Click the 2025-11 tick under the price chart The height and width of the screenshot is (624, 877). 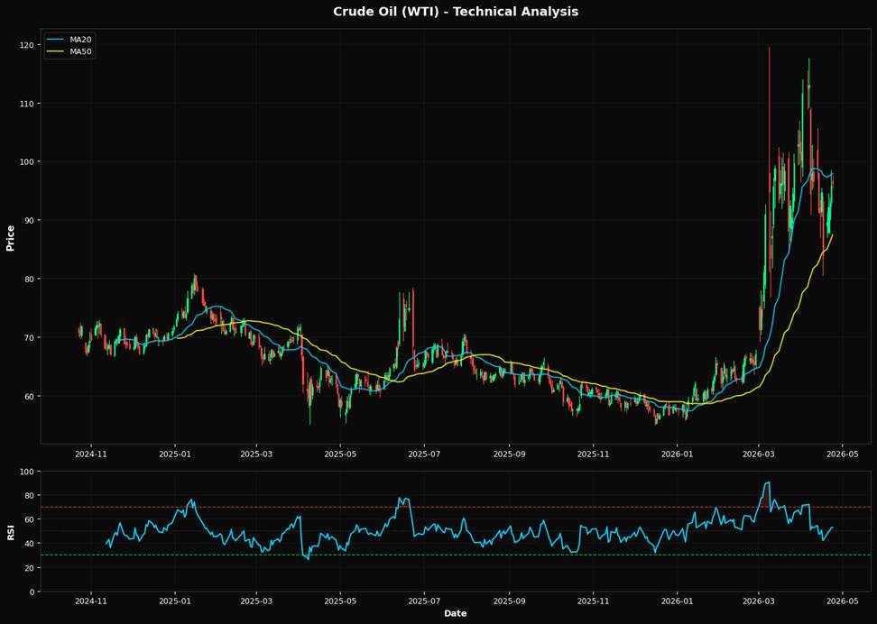593,454
